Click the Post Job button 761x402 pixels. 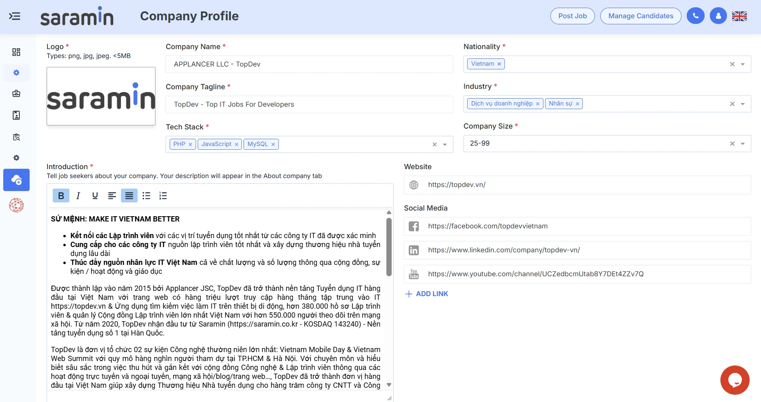pos(573,16)
